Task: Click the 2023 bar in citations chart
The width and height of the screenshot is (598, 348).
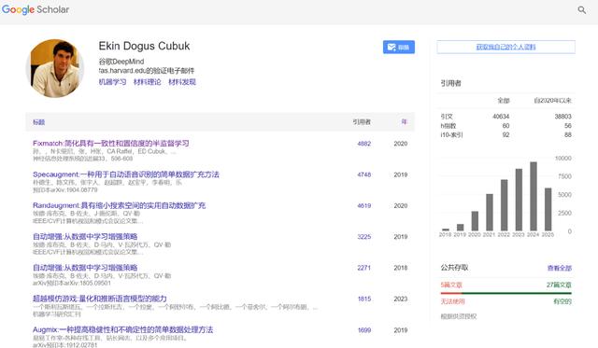Action: [519, 200]
